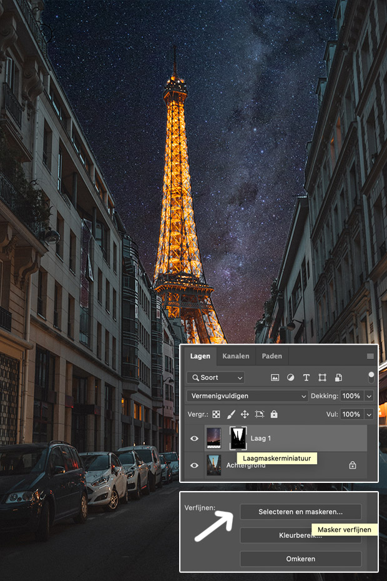
Task: Open the Vermenigvuldigen blend mode dropdown
Action: (247, 396)
